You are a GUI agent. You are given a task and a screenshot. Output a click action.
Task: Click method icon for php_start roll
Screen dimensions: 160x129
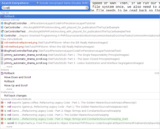[x=2, y=119]
